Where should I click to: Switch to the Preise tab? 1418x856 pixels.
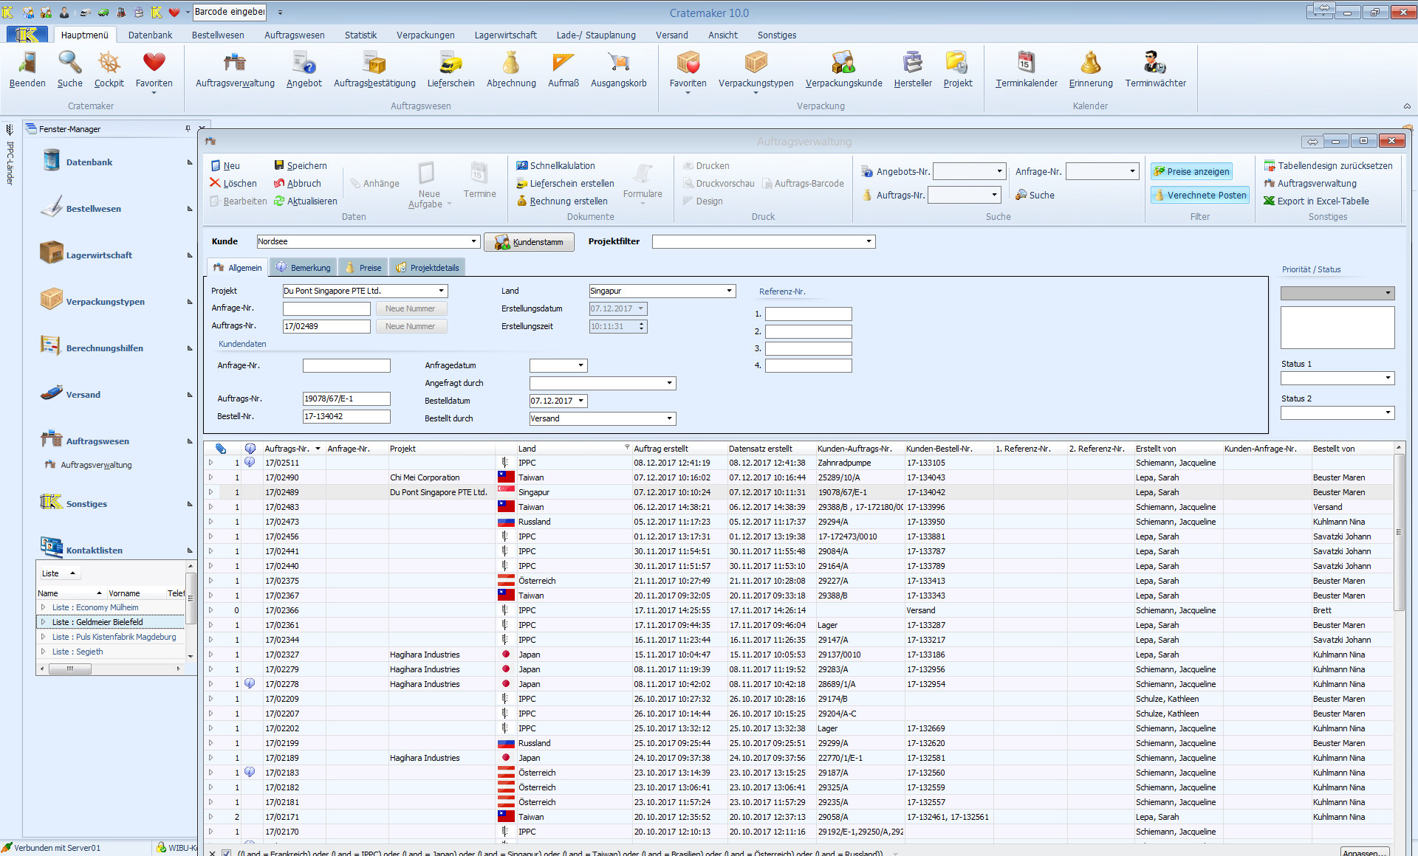[363, 267]
